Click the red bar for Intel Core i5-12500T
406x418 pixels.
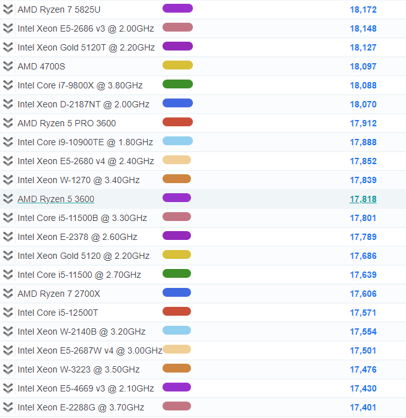176,311
